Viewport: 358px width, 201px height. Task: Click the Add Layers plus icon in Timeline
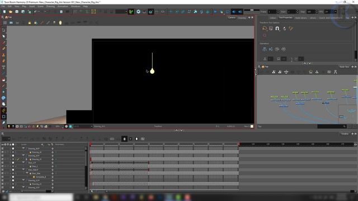click(42, 145)
